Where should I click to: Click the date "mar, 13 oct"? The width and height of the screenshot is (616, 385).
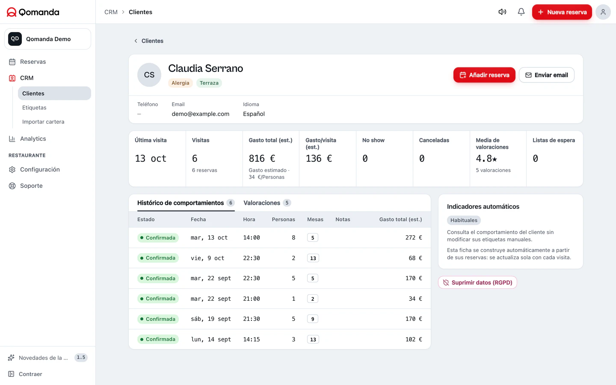point(209,238)
